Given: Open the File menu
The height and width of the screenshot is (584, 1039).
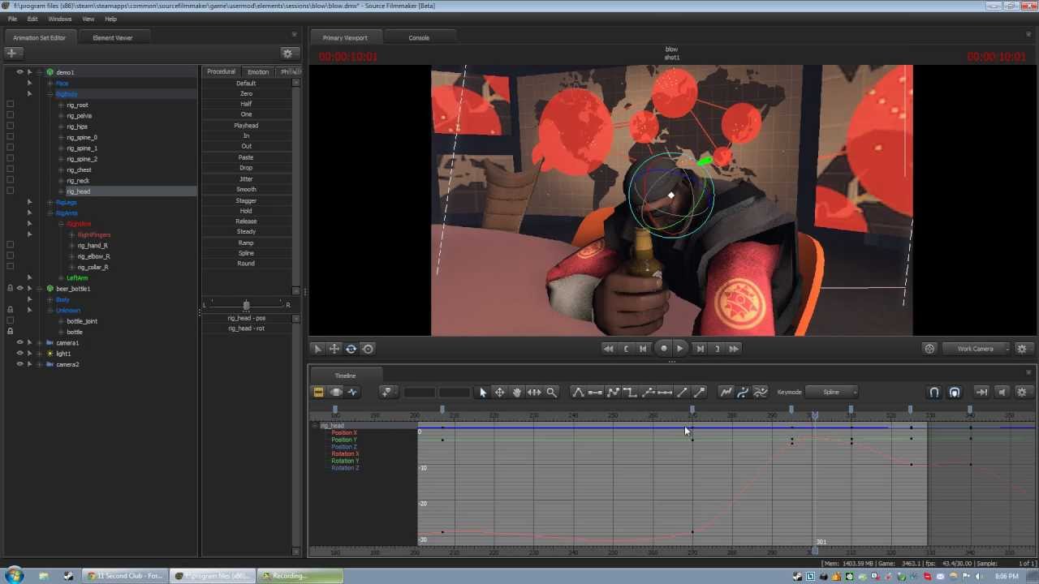Looking at the screenshot, I should (x=12, y=19).
